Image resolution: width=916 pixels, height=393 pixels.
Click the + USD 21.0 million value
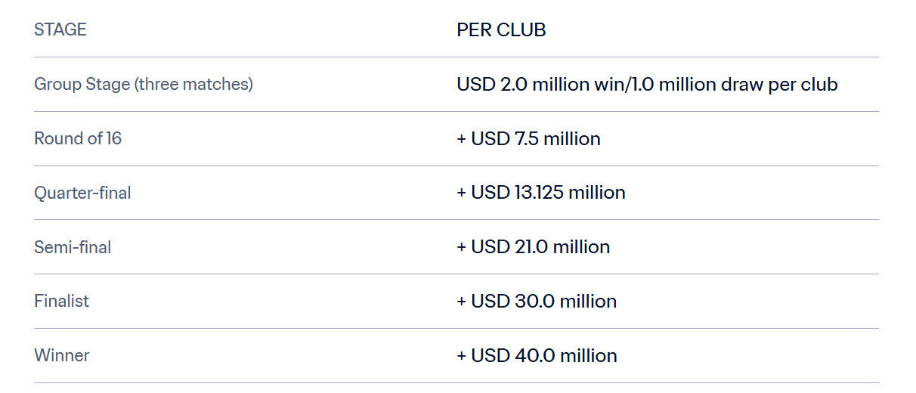click(533, 247)
